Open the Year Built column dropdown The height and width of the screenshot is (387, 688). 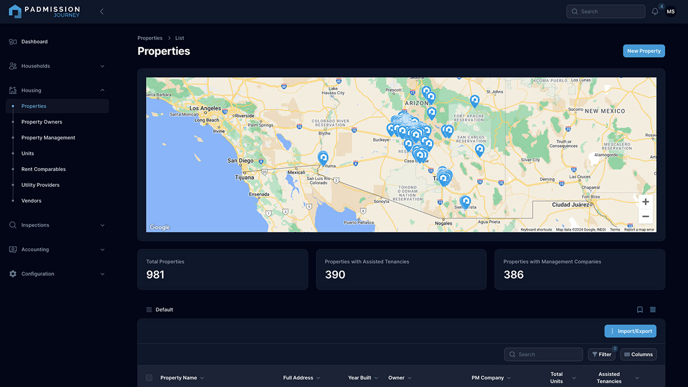(x=377, y=378)
